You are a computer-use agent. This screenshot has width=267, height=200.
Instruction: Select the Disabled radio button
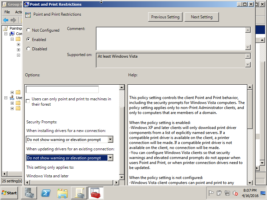coord(28,49)
